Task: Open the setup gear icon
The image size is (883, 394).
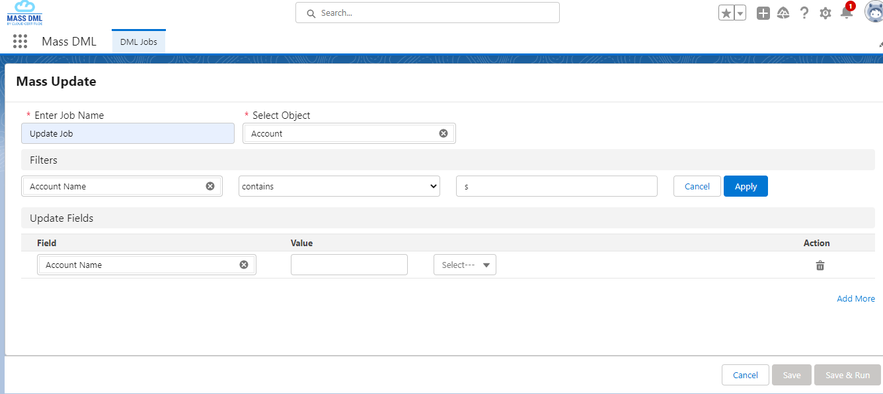Action: (x=825, y=13)
